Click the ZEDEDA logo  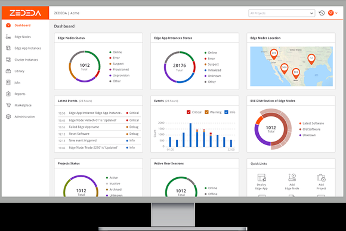click(25, 13)
